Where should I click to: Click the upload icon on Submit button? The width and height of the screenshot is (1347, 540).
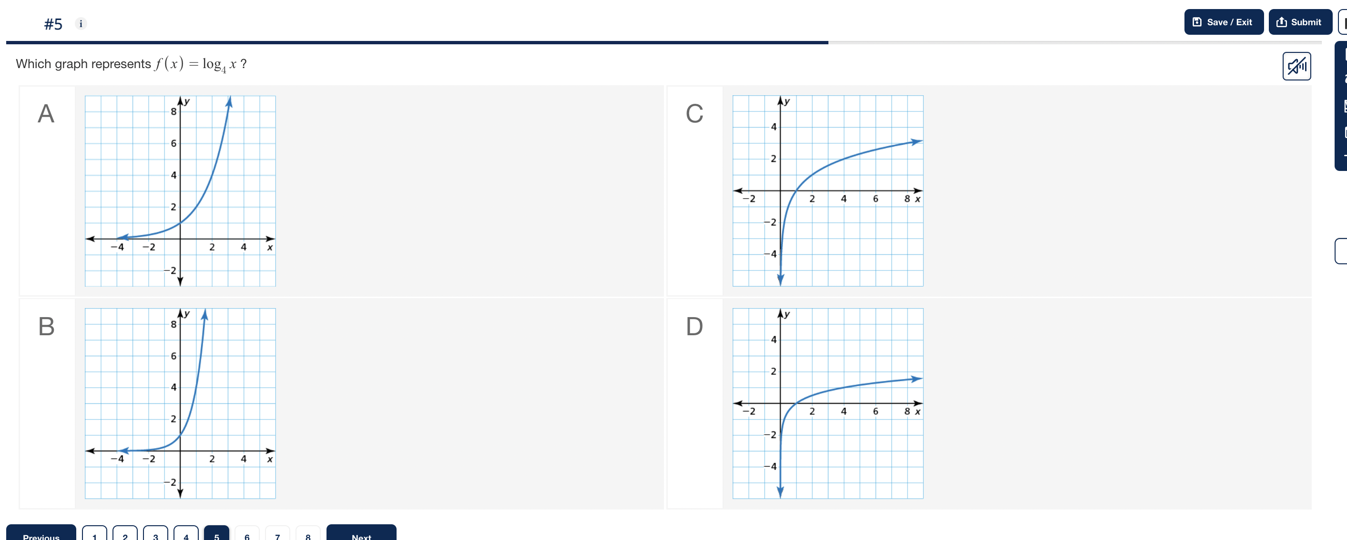[x=1282, y=22]
